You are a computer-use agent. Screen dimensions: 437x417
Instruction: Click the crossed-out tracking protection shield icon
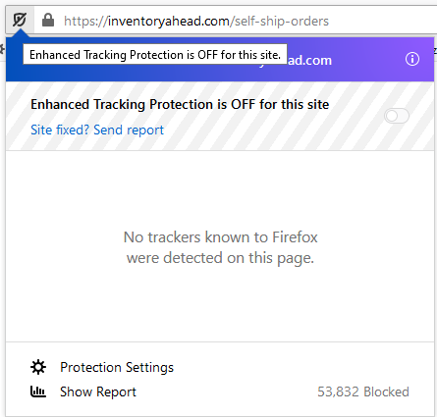20,20
